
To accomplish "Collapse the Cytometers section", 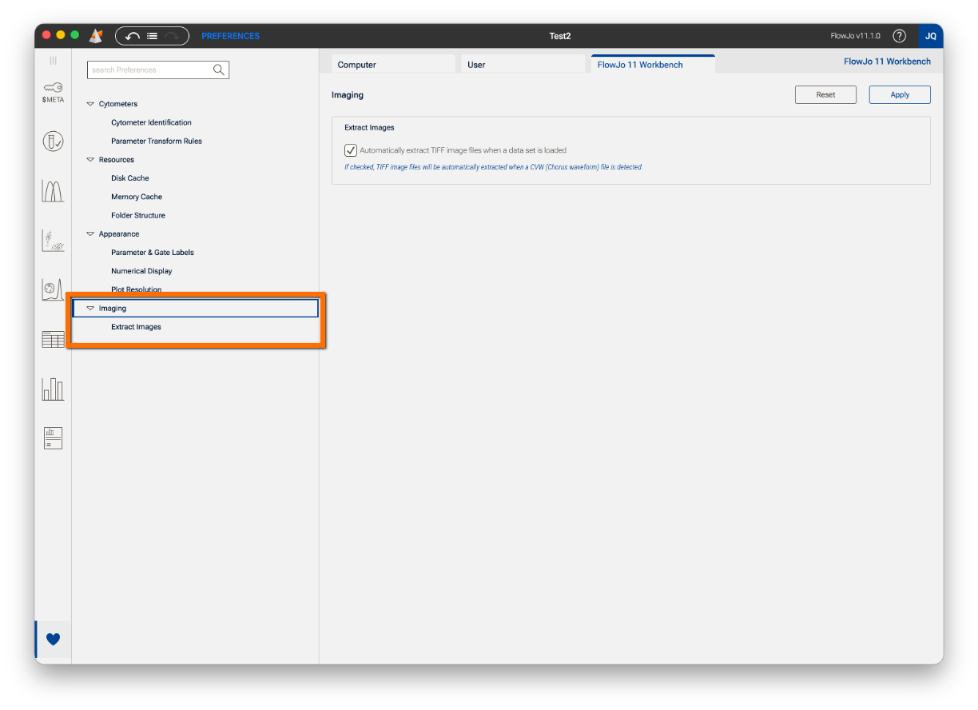I will [x=90, y=104].
